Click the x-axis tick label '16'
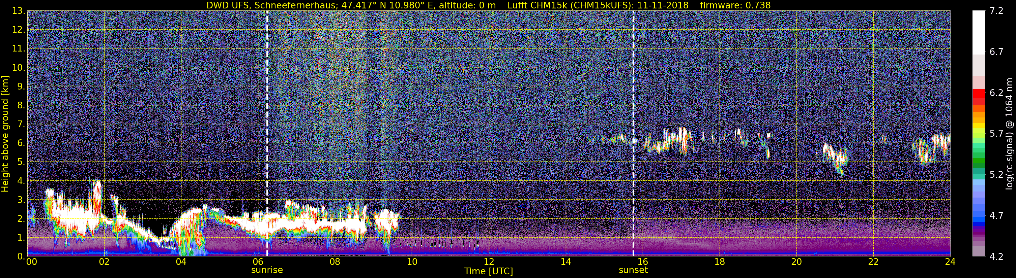This screenshot has width=1016, height=278. tap(642, 262)
